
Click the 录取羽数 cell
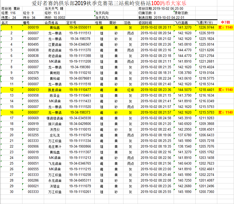181,13
